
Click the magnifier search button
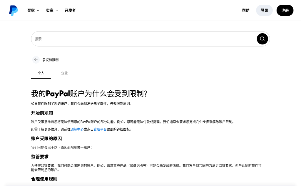click(262, 39)
